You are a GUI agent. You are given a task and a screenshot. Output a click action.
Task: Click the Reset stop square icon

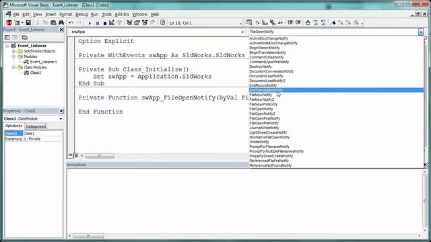tap(105, 23)
